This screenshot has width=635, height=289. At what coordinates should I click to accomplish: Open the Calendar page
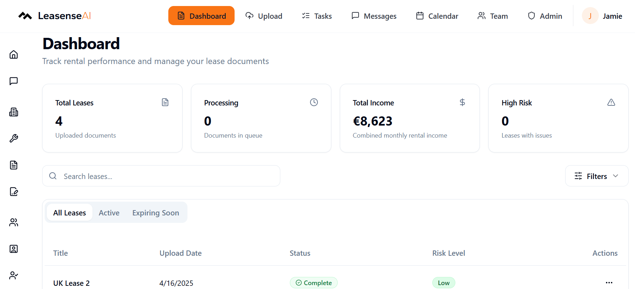coord(437,16)
